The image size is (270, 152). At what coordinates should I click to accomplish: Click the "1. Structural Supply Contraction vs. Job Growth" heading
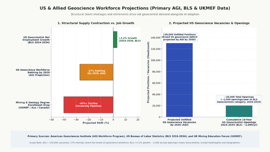click(x=96, y=23)
